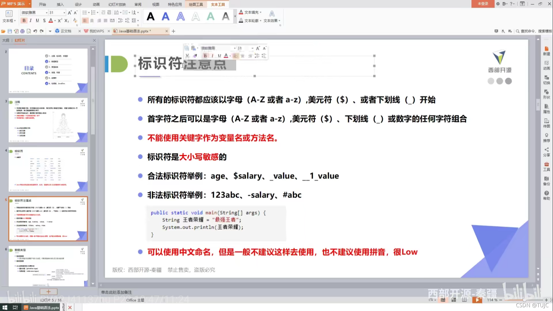Add new slide with the plus button
Screen dimensions: 553x311
pyautogui.click(x=48, y=292)
